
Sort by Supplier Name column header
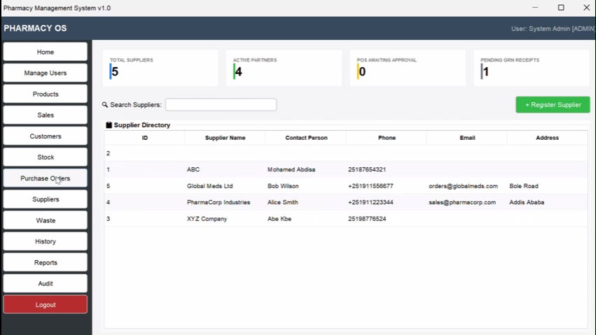(x=225, y=138)
